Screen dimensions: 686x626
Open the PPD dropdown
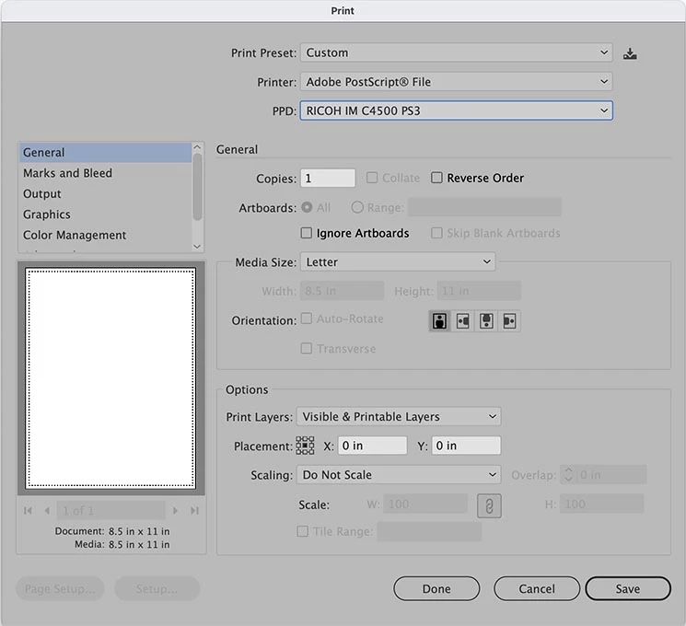[x=456, y=110]
